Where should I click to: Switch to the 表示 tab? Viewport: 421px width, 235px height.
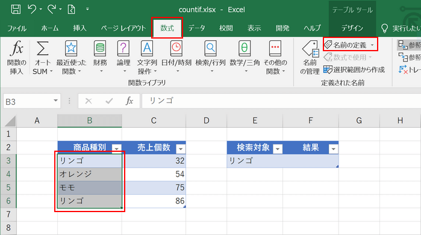(254, 28)
